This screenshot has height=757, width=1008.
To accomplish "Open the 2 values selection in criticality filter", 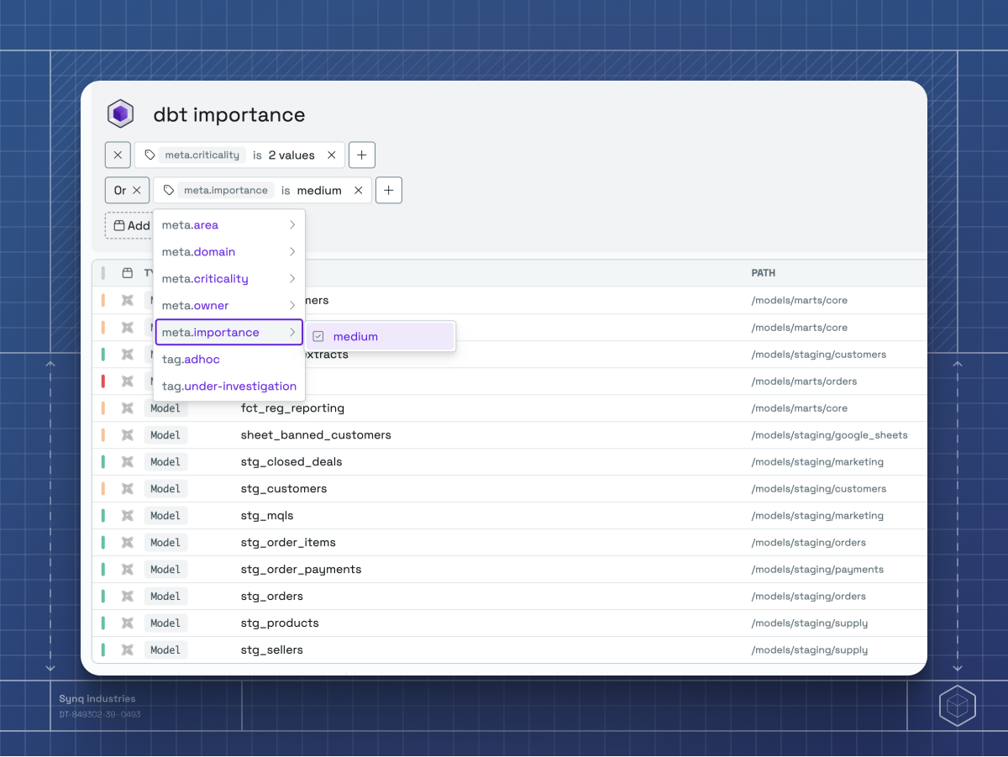I will pyautogui.click(x=293, y=155).
